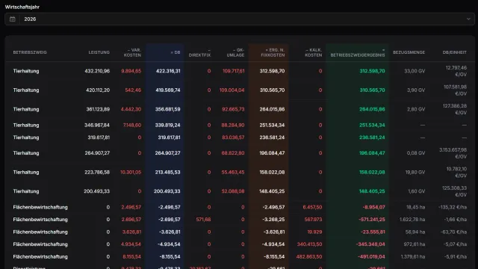
Task: Click the Erg. n. Fixkosten value 251.534,34
Action: coord(272,125)
